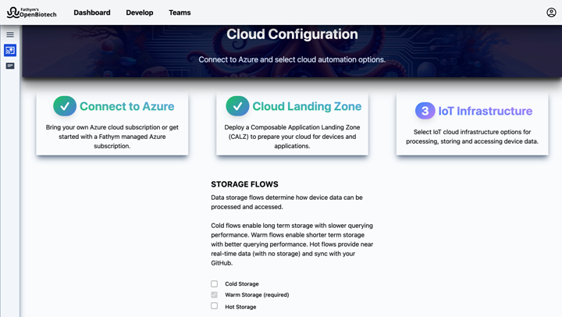
Task: Click the IoT Infrastructure card description
Action: [x=472, y=137]
